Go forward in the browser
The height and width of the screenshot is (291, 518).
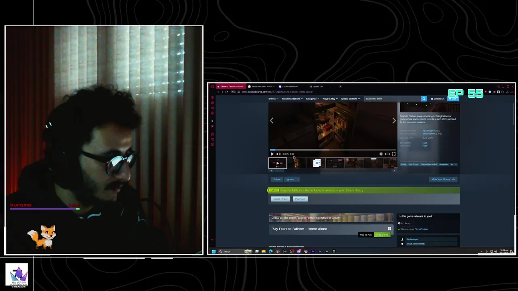click(222, 92)
